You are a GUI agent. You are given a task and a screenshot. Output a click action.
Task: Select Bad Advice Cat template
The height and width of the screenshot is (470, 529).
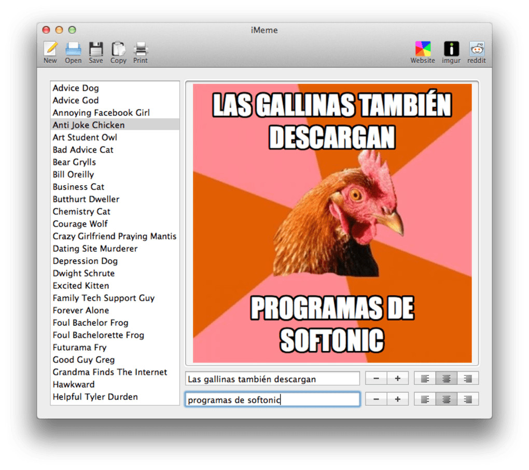click(x=115, y=150)
